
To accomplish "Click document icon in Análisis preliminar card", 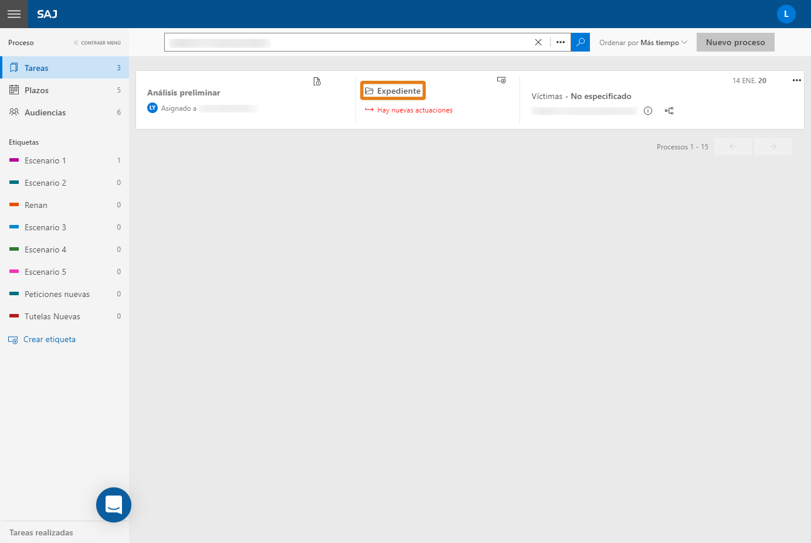I will pos(317,81).
